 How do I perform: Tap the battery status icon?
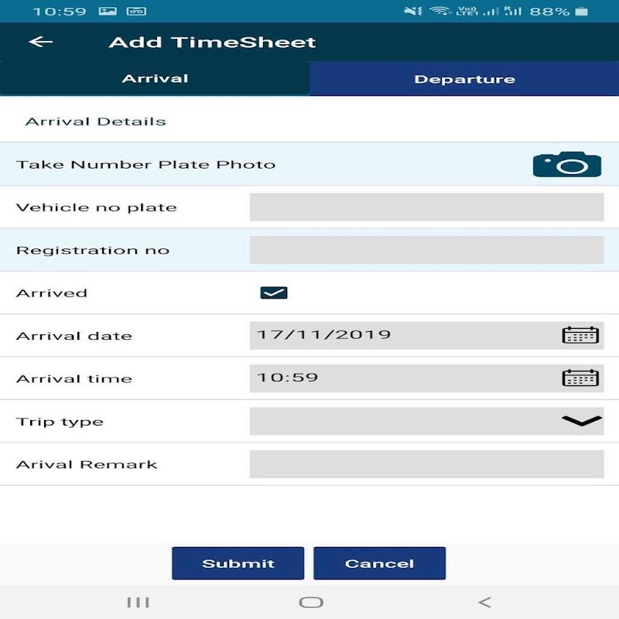coord(583,12)
